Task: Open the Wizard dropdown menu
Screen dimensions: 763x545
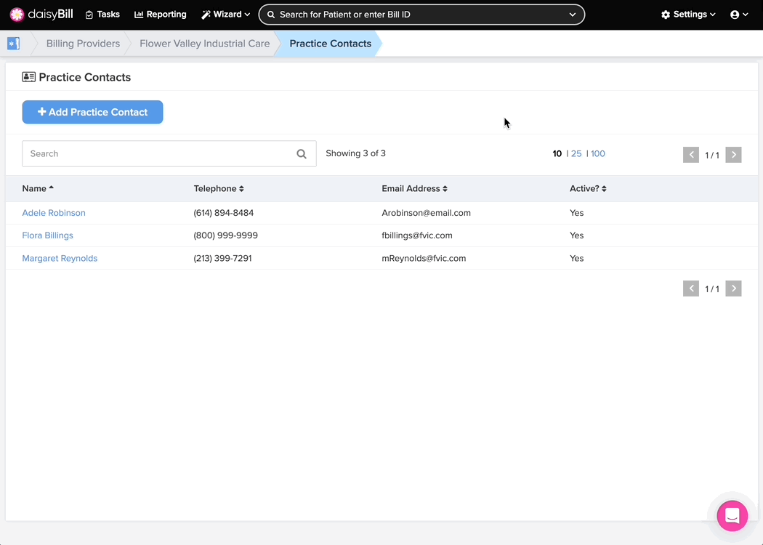Action: point(225,15)
